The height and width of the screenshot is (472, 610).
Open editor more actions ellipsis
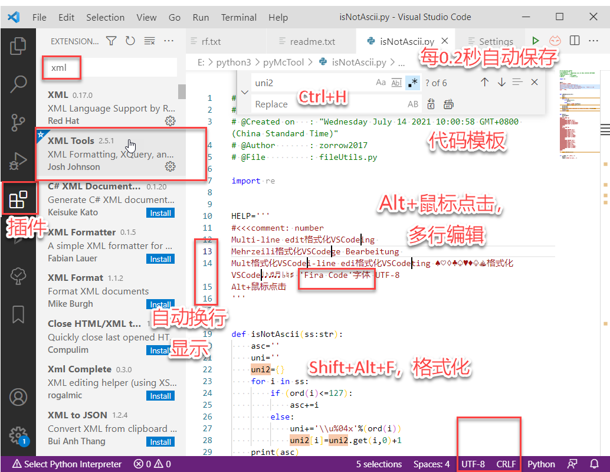[593, 41]
